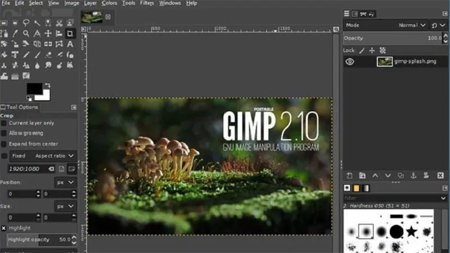This screenshot has height=253, width=450.
Task: Click the 1920:1080 aspect ratio field
Action: pos(28,169)
